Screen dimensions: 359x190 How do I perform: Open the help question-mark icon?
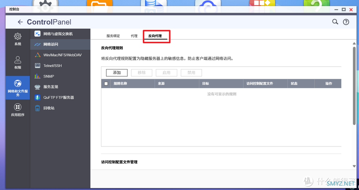346,22
